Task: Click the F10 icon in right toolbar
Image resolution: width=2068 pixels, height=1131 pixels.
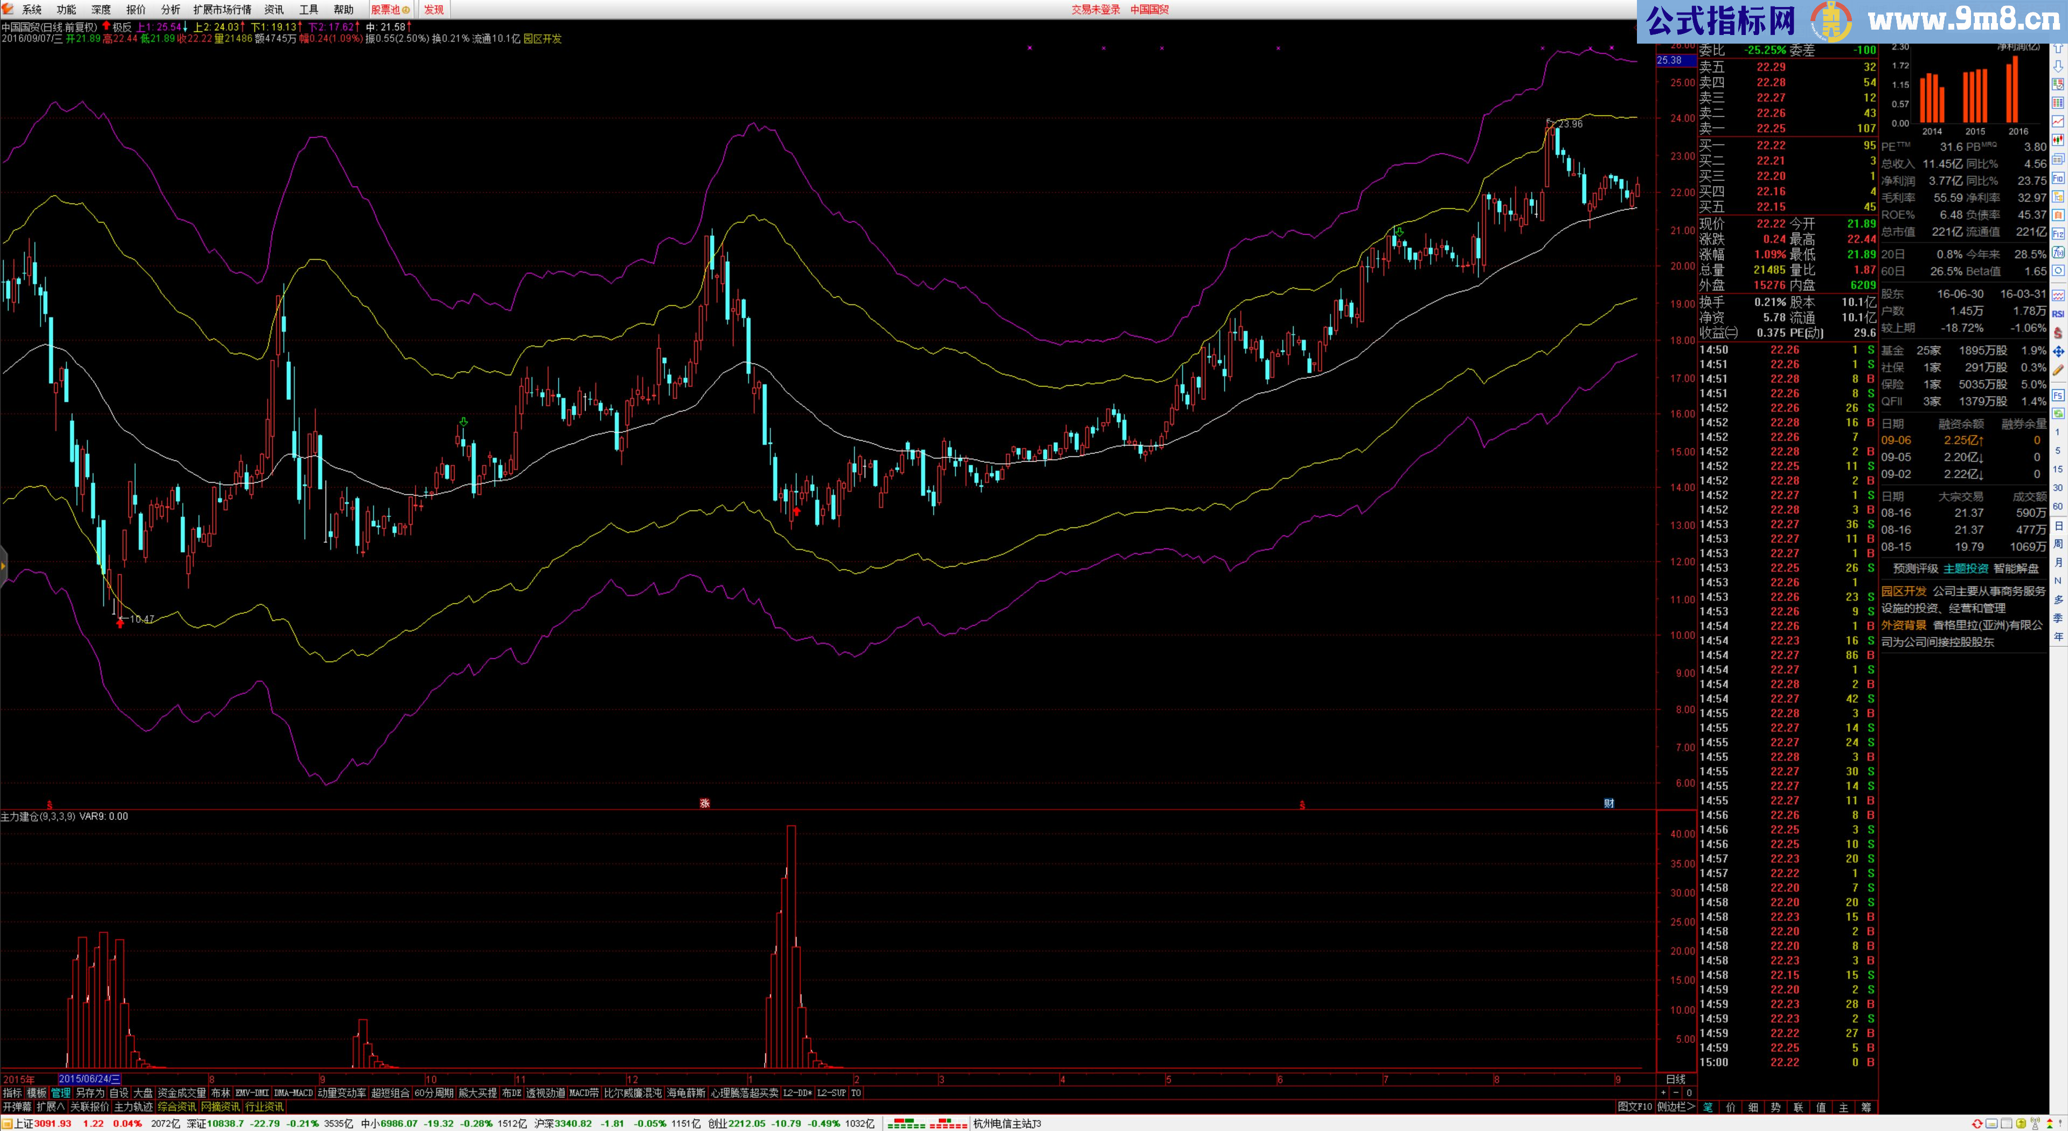Action: point(2058,178)
